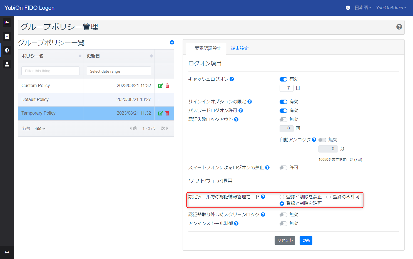The height and width of the screenshot is (259, 413).
Task: Disable the キャッシュログオン toggle
Action: click(x=283, y=79)
